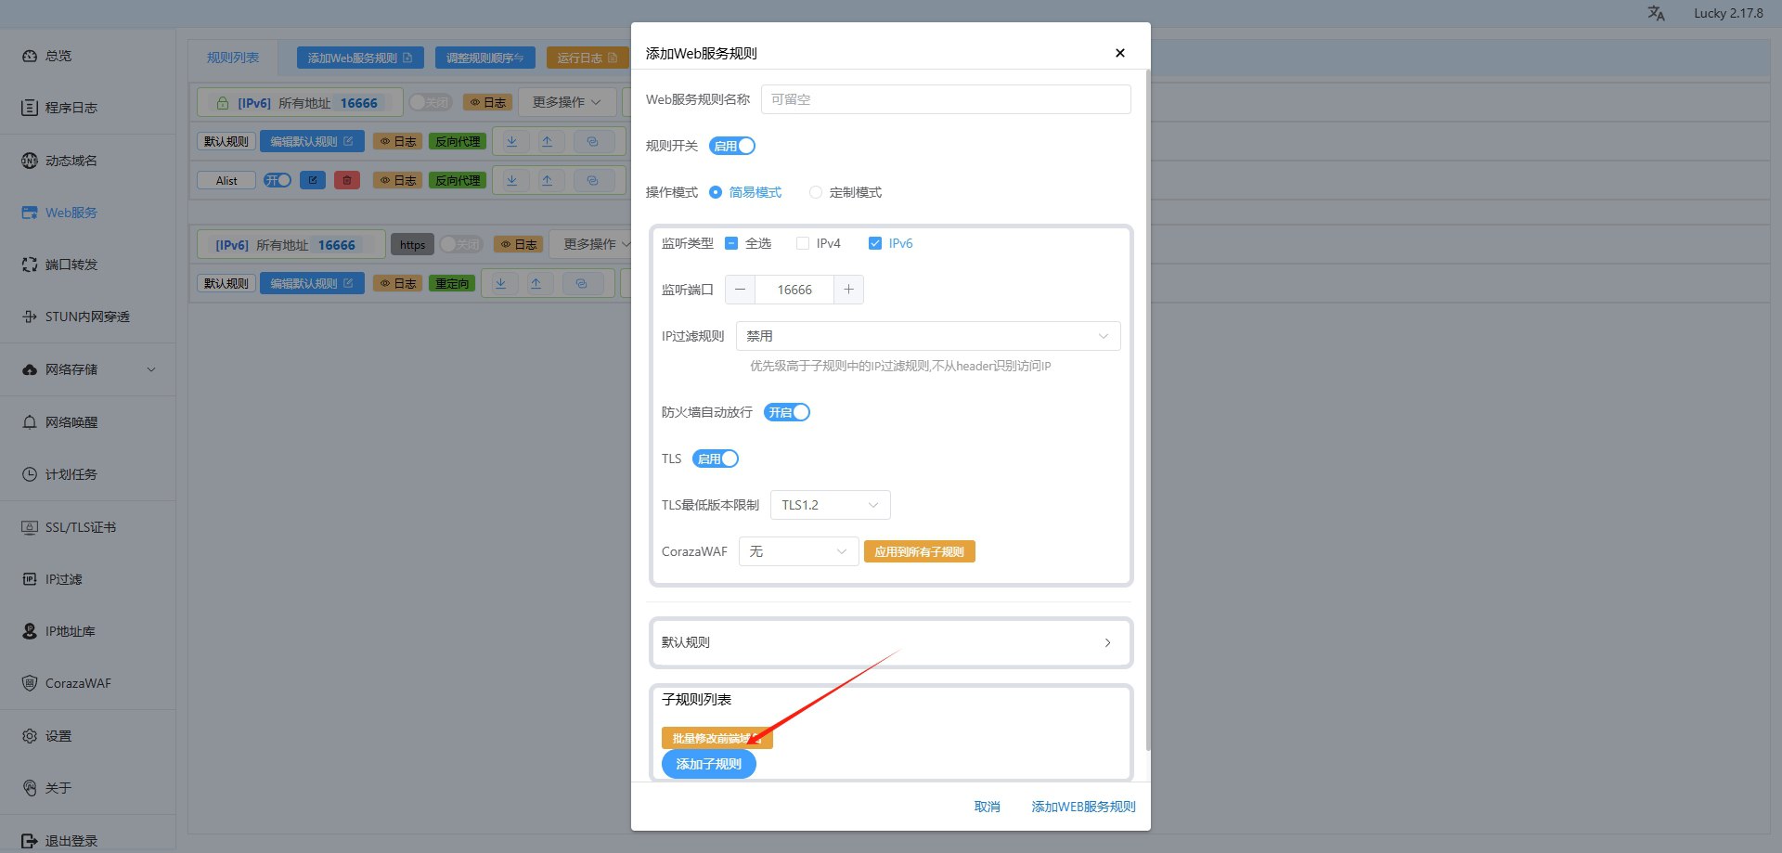Open the STUN内网穿透 sidebar item
Image resolution: width=1782 pixels, height=853 pixels.
[x=86, y=317]
